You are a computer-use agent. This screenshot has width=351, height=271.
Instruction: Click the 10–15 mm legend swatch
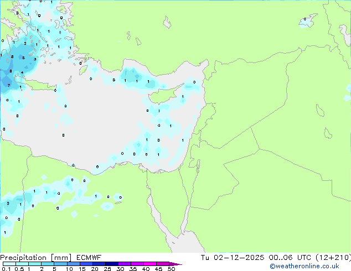(x=74, y=264)
